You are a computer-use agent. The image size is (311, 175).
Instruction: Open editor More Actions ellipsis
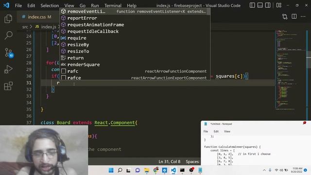click(303, 17)
